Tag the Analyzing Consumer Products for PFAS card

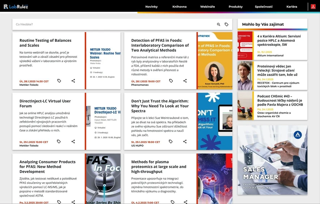[x=59, y=202]
